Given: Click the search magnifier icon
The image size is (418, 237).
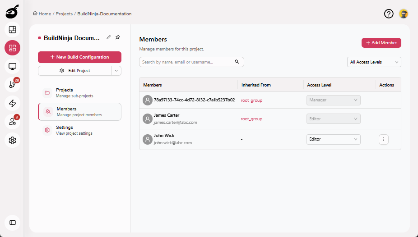Looking at the screenshot, I should click(237, 62).
